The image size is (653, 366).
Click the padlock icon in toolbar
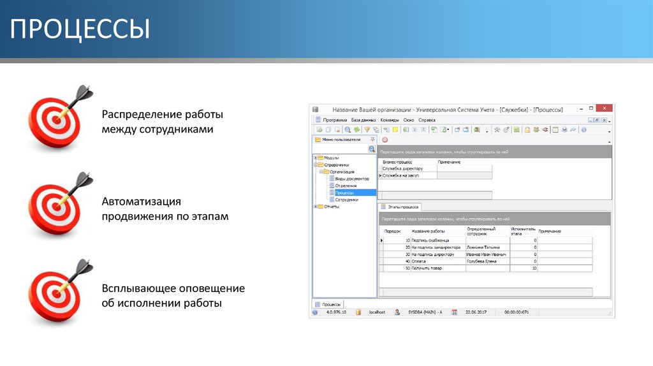point(527,129)
